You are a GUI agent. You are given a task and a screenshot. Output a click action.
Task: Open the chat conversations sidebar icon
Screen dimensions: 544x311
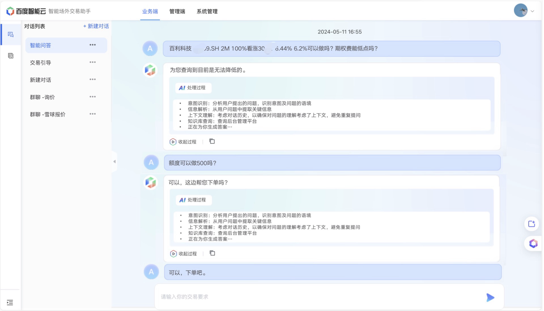(10, 35)
